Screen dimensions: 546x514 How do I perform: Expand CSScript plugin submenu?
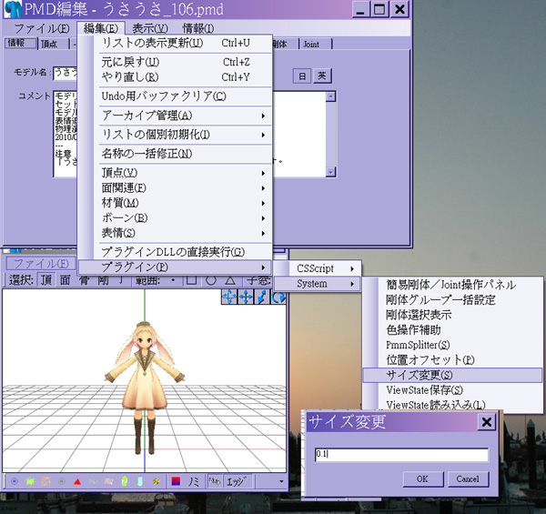pyautogui.click(x=318, y=268)
